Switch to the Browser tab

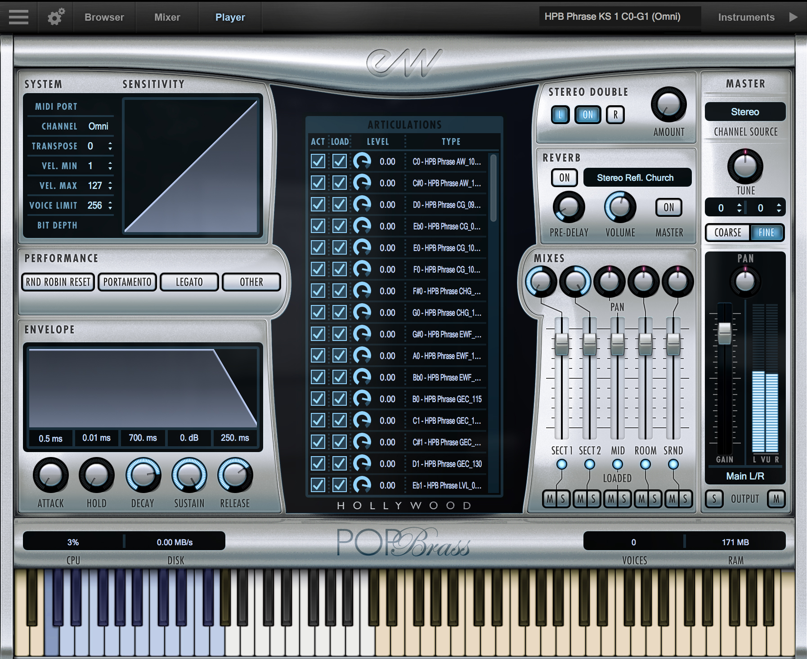(104, 17)
